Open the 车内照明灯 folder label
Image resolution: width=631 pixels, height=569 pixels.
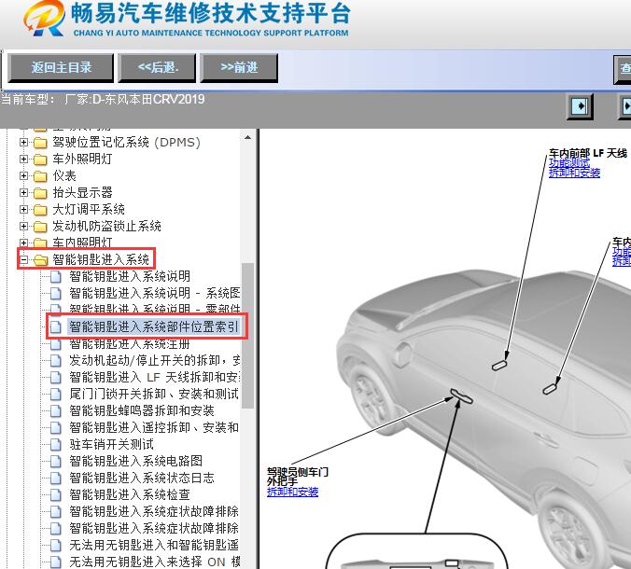coord(82,243)
